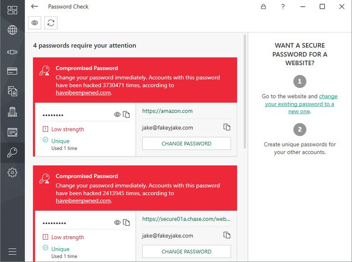Lock the vault with the padlock icon
Viewport: 352px width, 262px height.
pyautogui.click(x=264, y=7)
